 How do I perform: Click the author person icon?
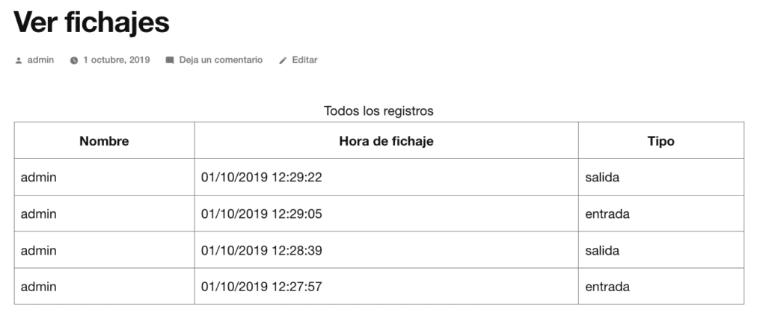point(19,60)
